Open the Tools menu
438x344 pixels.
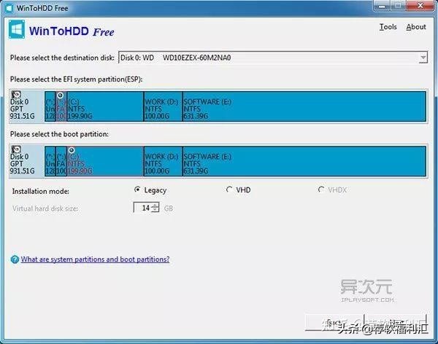(x=388, y=27)
